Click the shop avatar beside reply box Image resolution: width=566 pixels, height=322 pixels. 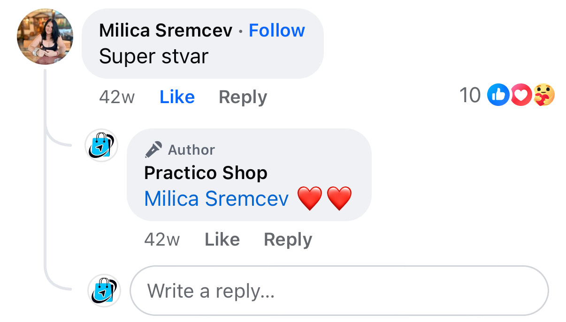click(x=104, y=290)
